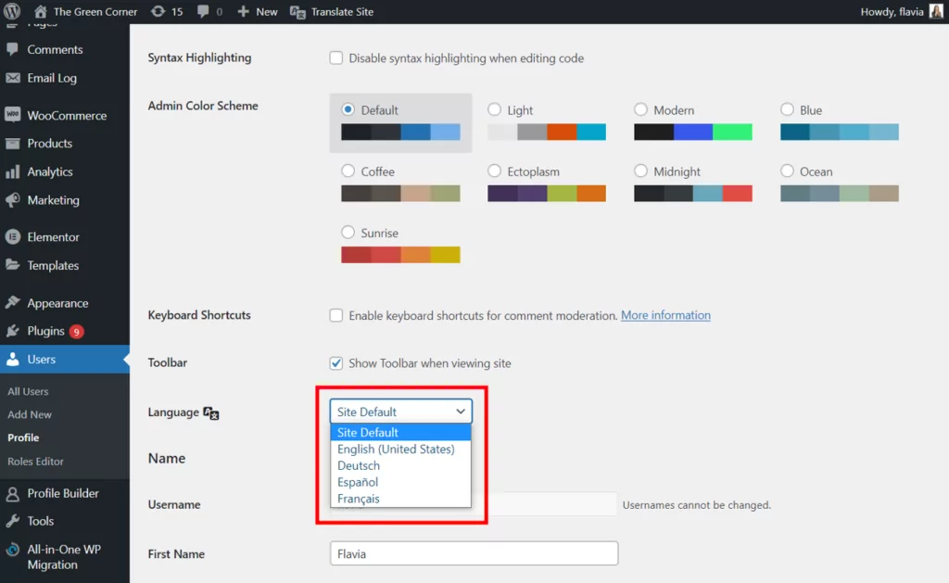
Task: Click the Templates folder icon
Action: (x=13, y=265)
